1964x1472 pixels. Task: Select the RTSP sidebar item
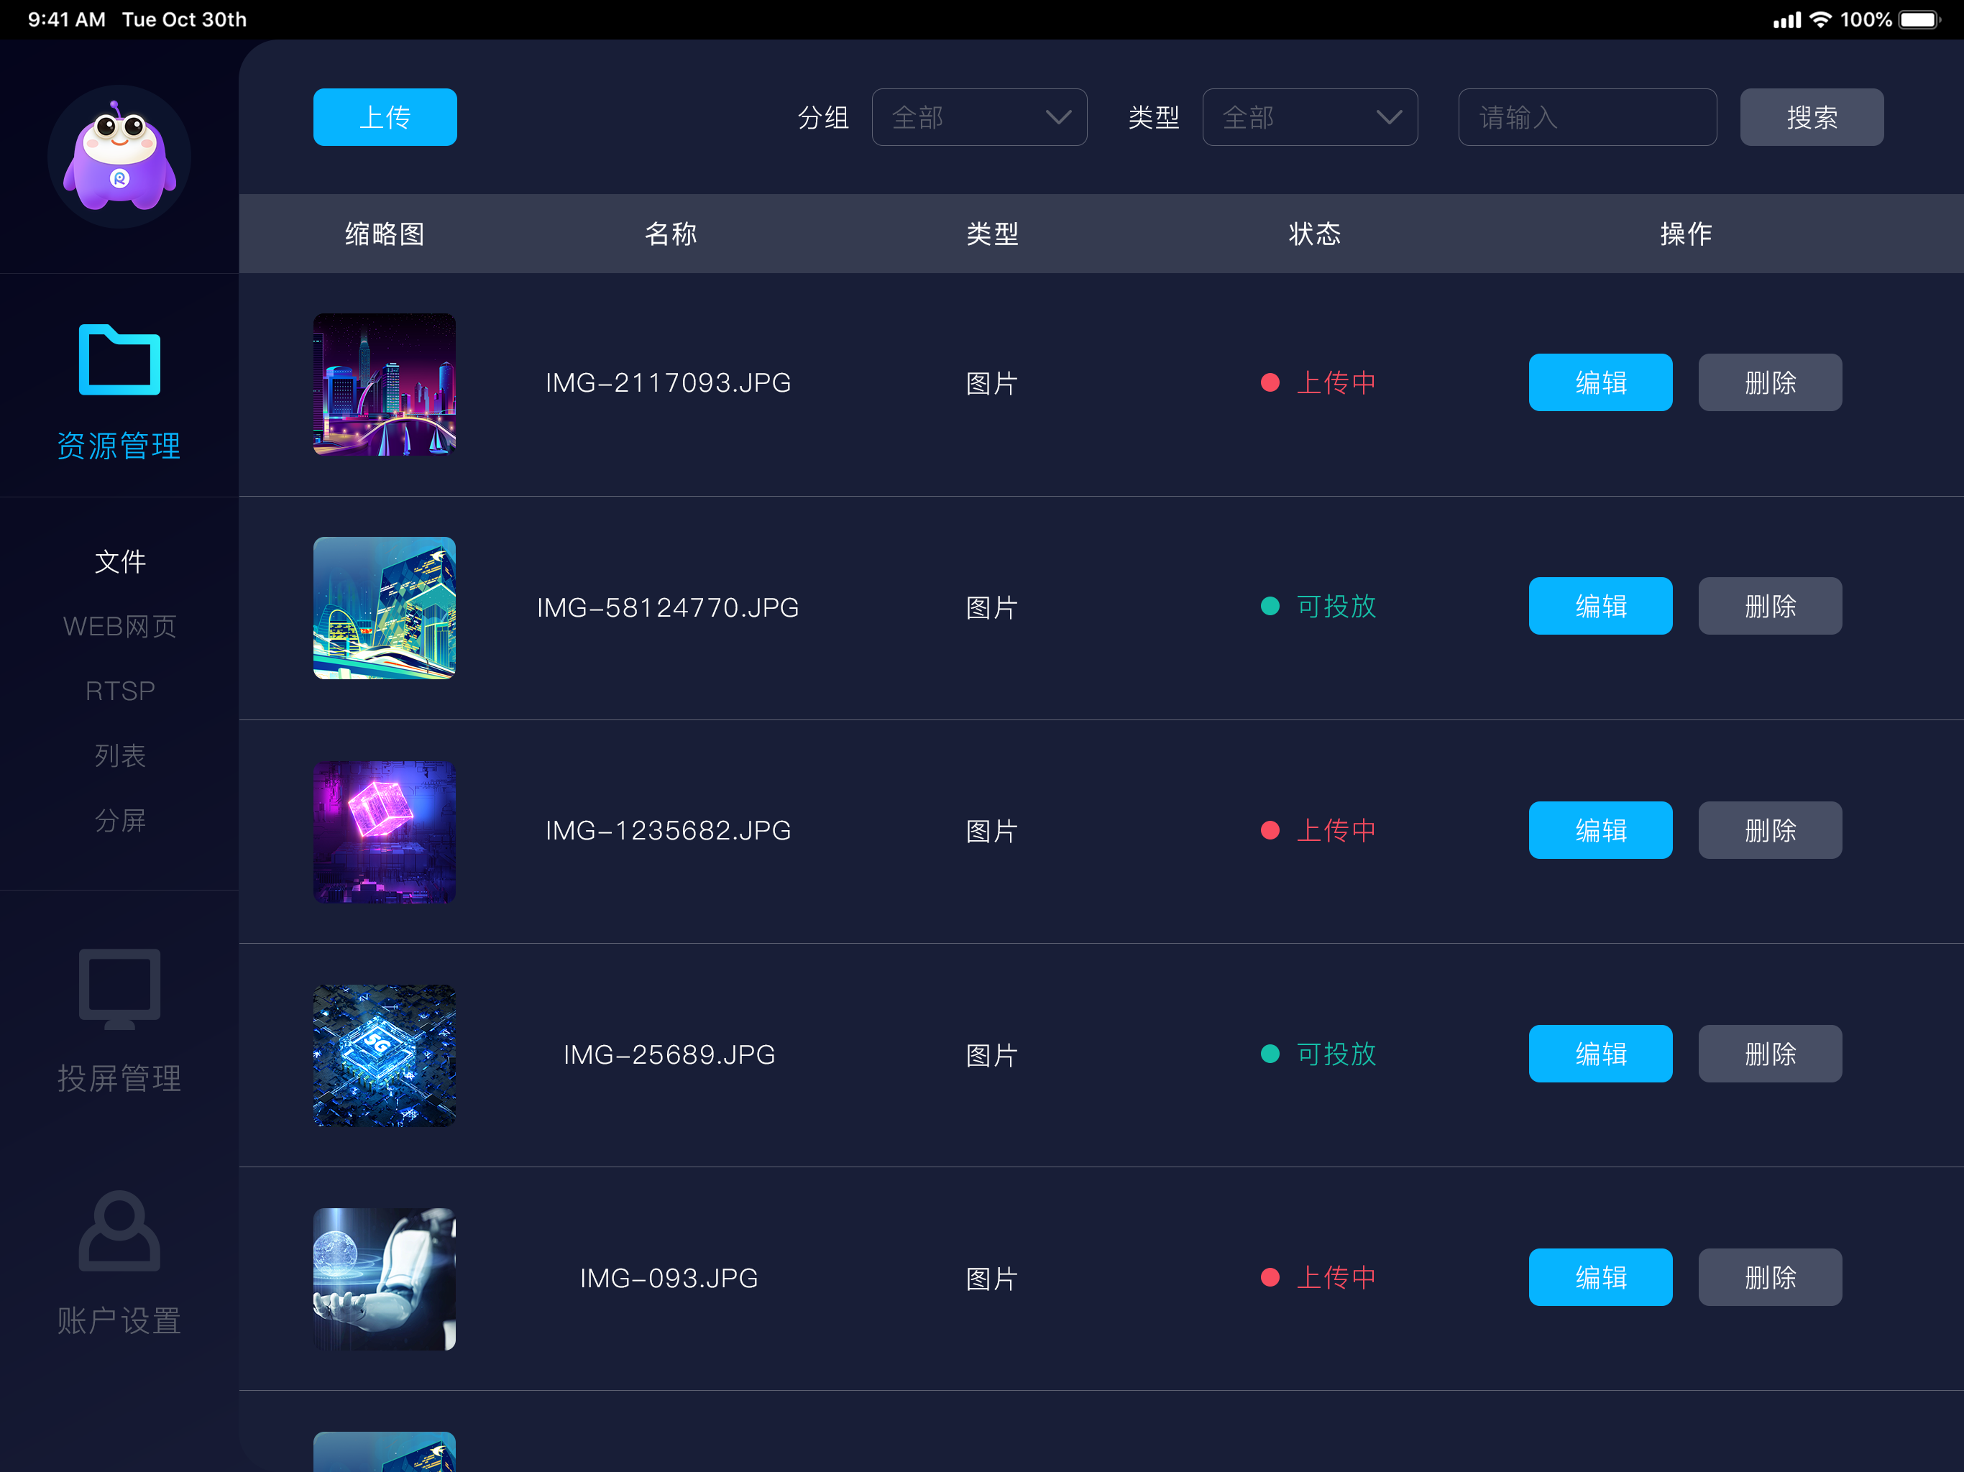pos(120,691)
